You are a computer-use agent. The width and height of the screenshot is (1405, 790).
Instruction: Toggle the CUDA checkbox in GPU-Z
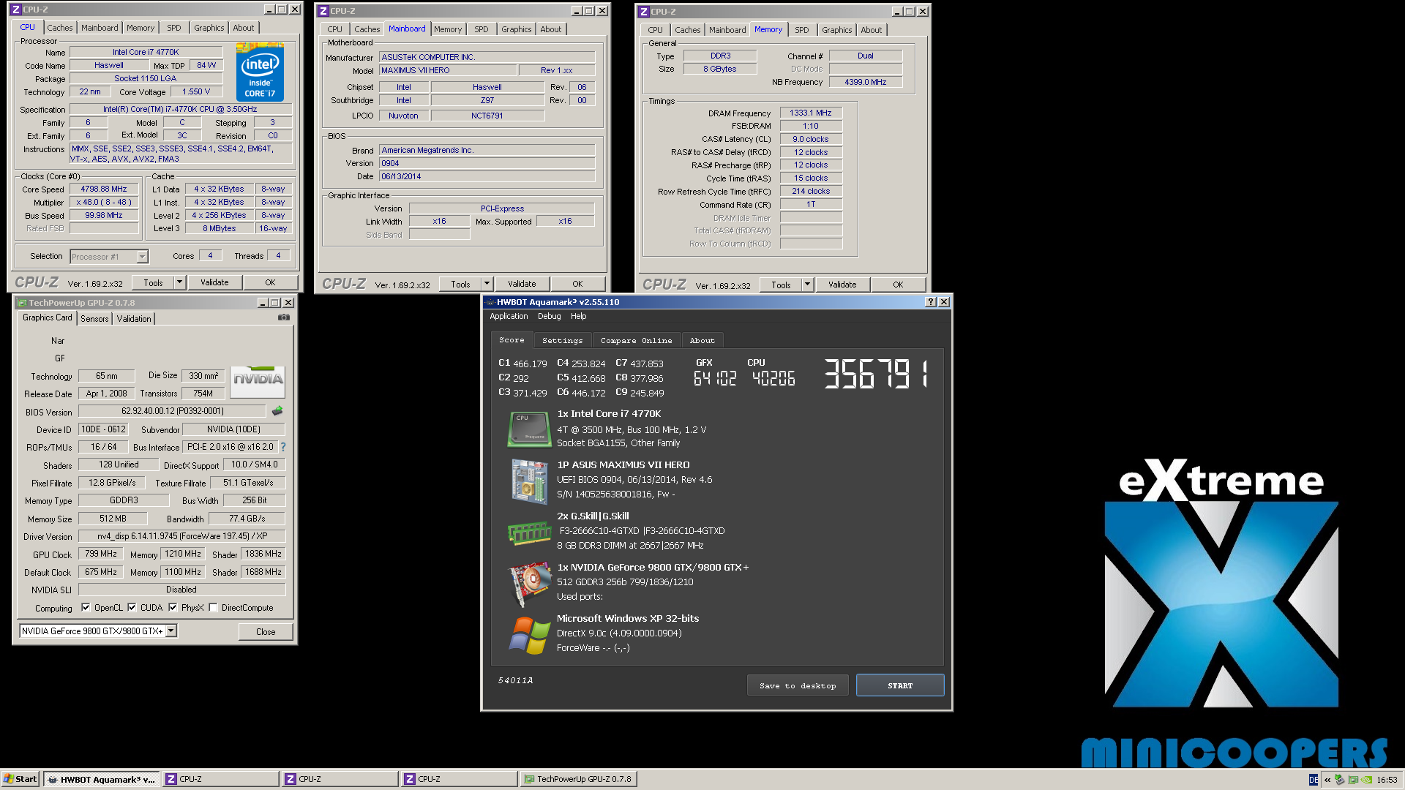tap(132, 607)
